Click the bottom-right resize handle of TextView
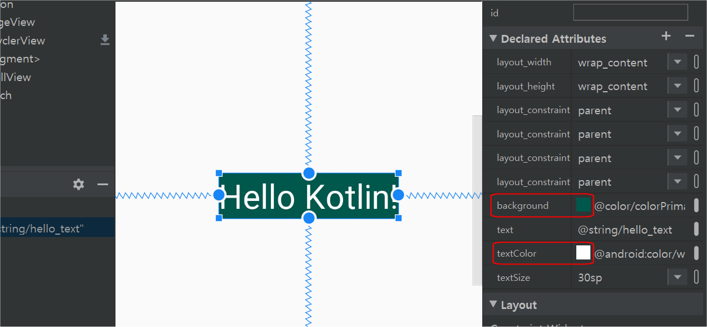The image size is (707, 327). click(x=398, y=218)
